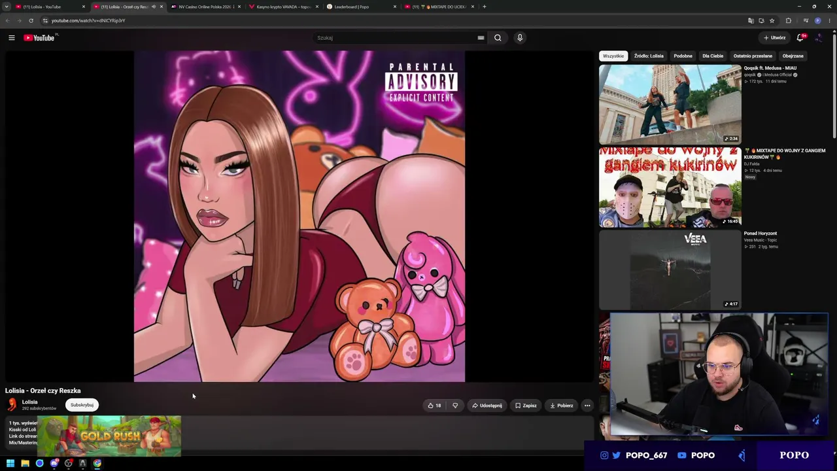The image size is (837, 471).
Task: Click the search magnifier button
Action: [x=498, y=38]
